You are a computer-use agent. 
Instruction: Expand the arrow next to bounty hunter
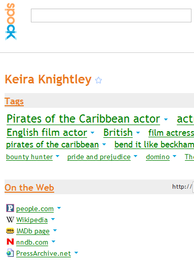coord(58,156)
